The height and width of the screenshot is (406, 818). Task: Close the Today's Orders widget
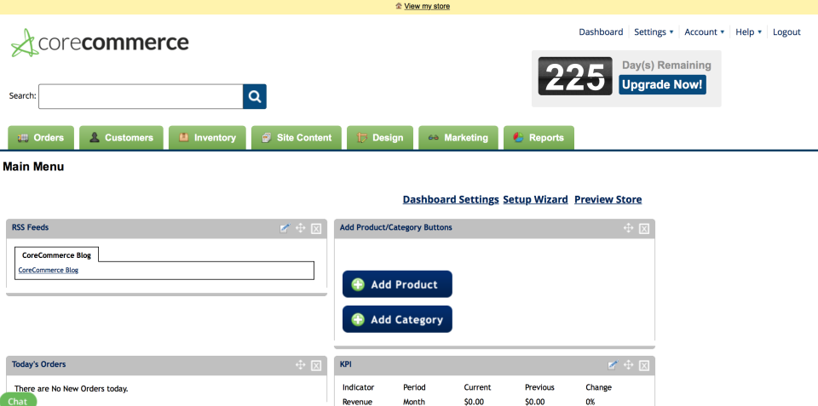pyautogui.click(x=316, y=365)
